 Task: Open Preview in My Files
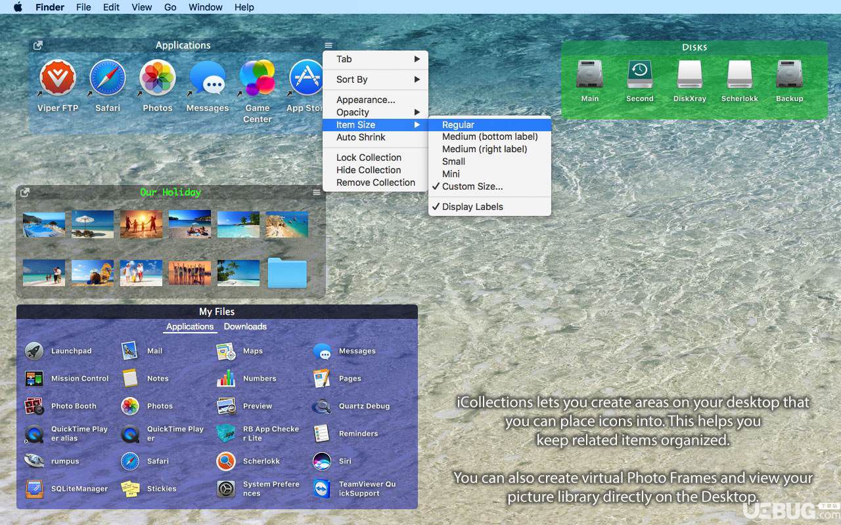tap(226, 406)
